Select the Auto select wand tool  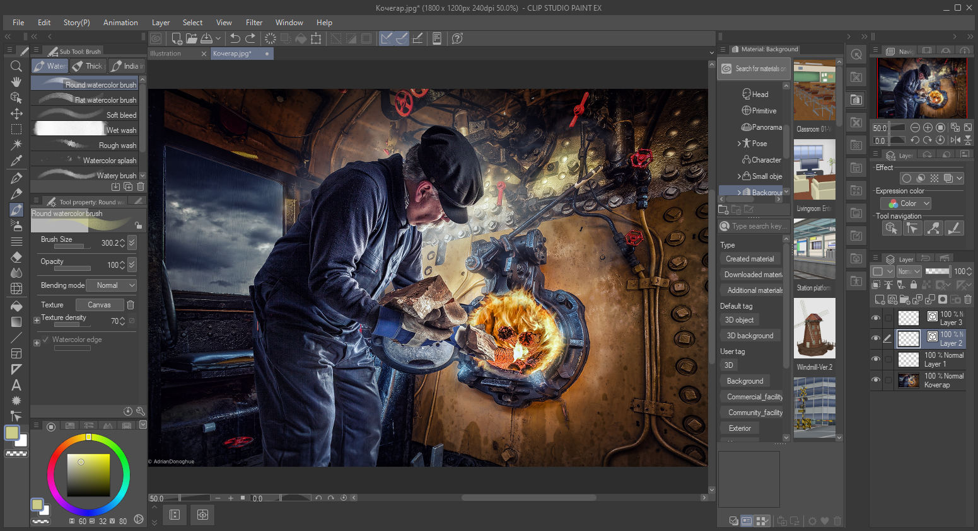click(x=16, y=146)
